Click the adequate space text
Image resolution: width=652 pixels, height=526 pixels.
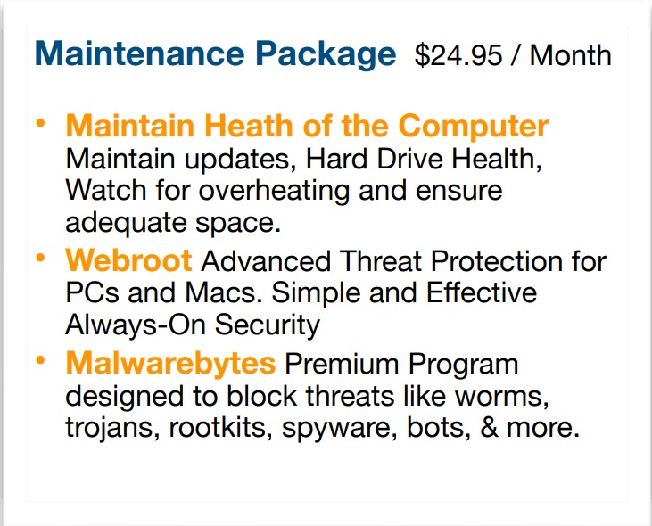[173, 224]
